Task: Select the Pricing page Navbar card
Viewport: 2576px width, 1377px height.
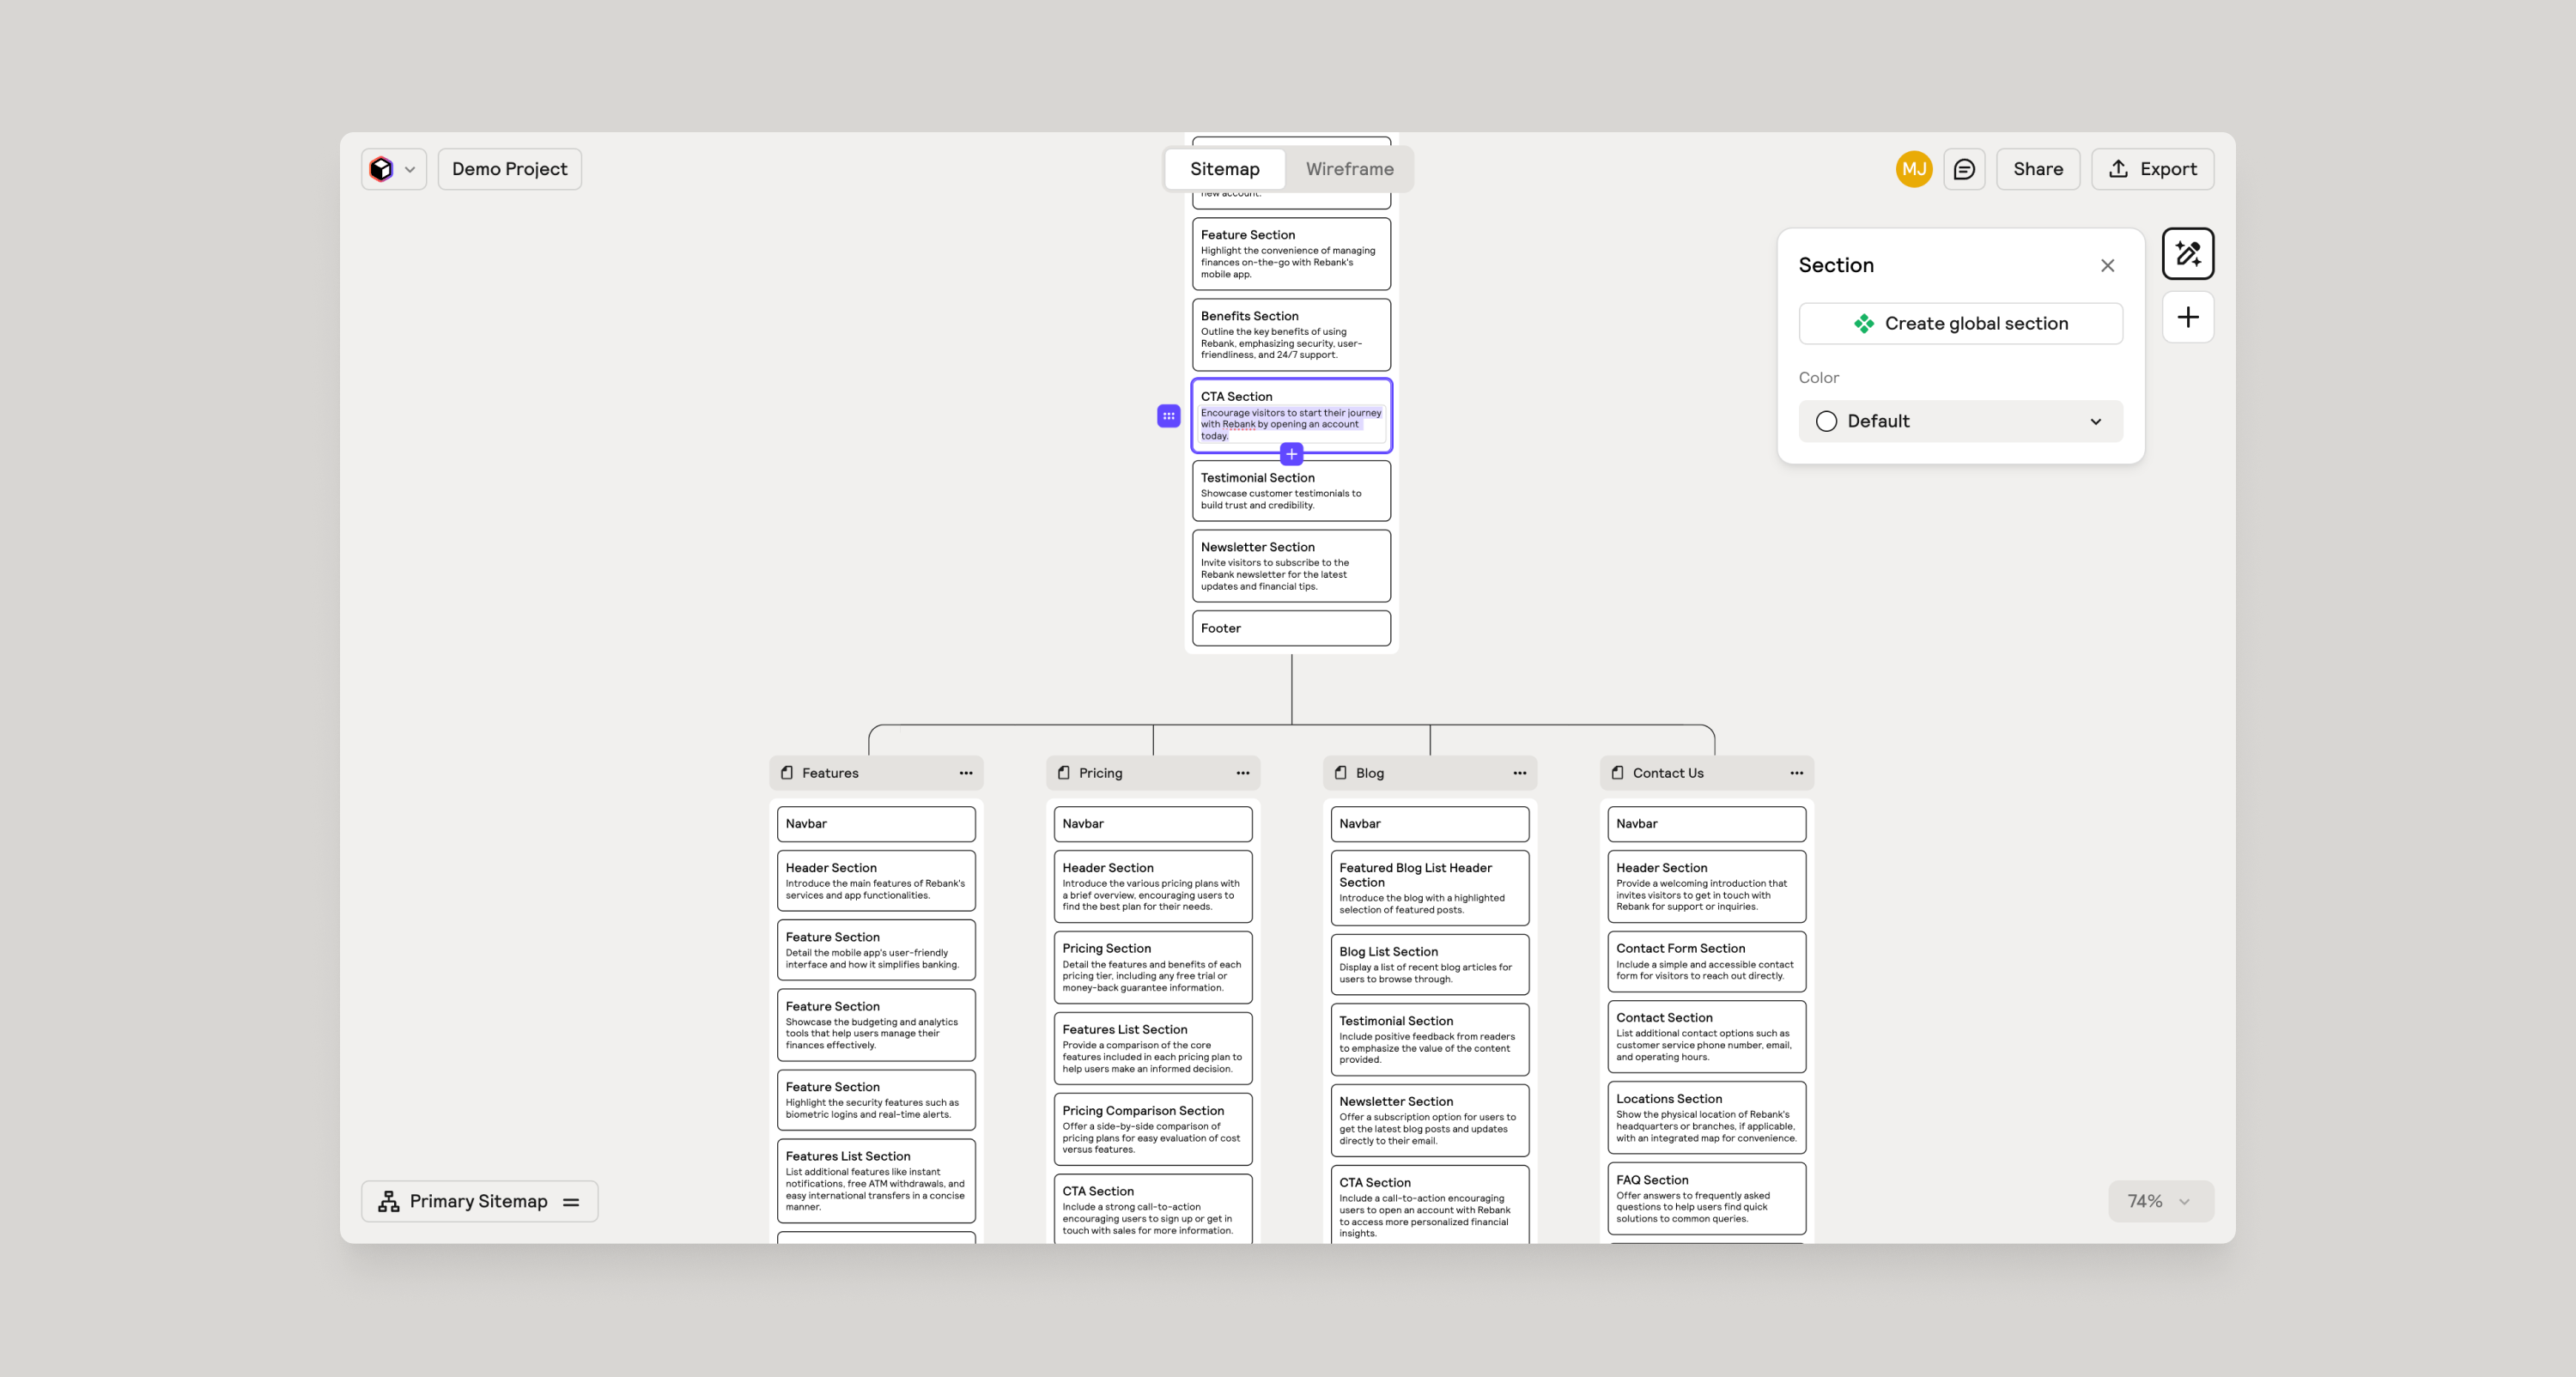Action: (x=1153, y=824)
